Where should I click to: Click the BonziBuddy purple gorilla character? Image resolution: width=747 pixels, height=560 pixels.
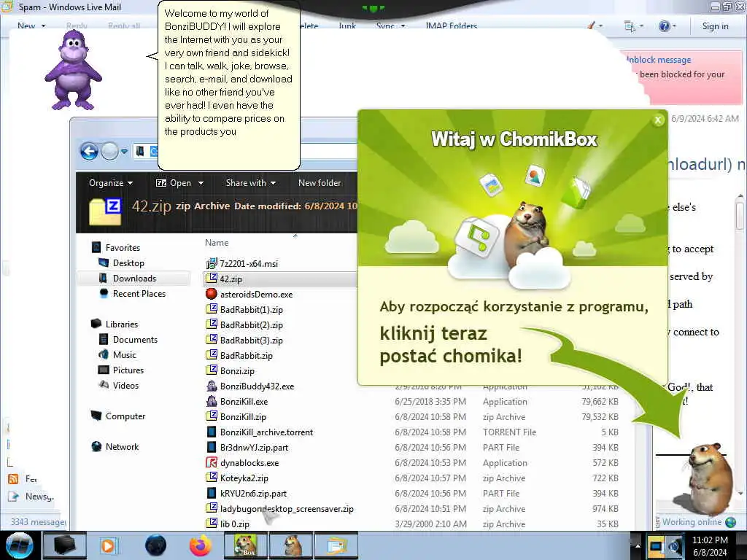(73, 69)
